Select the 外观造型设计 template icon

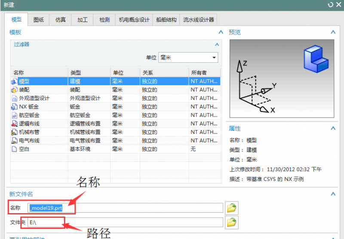(14, 98)
